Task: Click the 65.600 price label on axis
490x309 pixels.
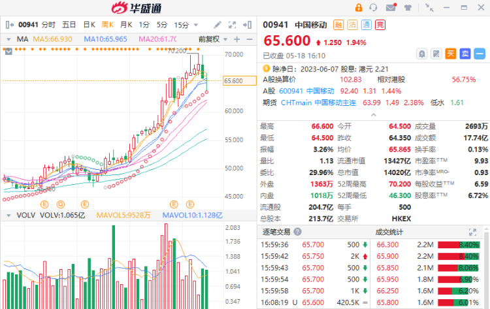Action: (239, 81)
